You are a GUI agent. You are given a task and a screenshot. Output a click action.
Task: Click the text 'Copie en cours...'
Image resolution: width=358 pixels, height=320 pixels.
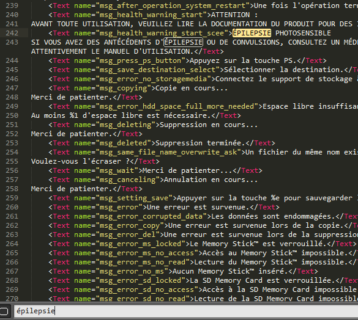click(x=192, y=88)
